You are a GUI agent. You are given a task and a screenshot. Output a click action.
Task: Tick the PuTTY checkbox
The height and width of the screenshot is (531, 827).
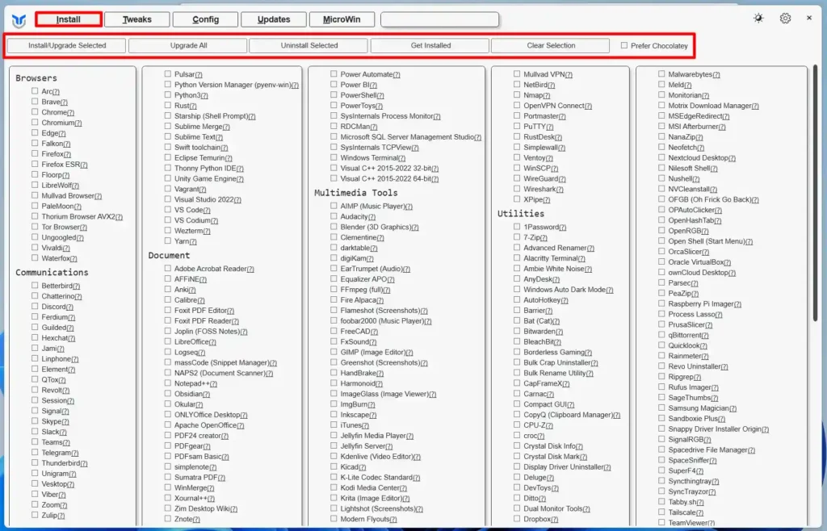517,127
